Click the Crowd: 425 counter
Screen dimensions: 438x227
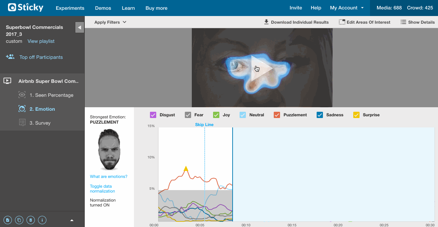(x=420, y=8)
